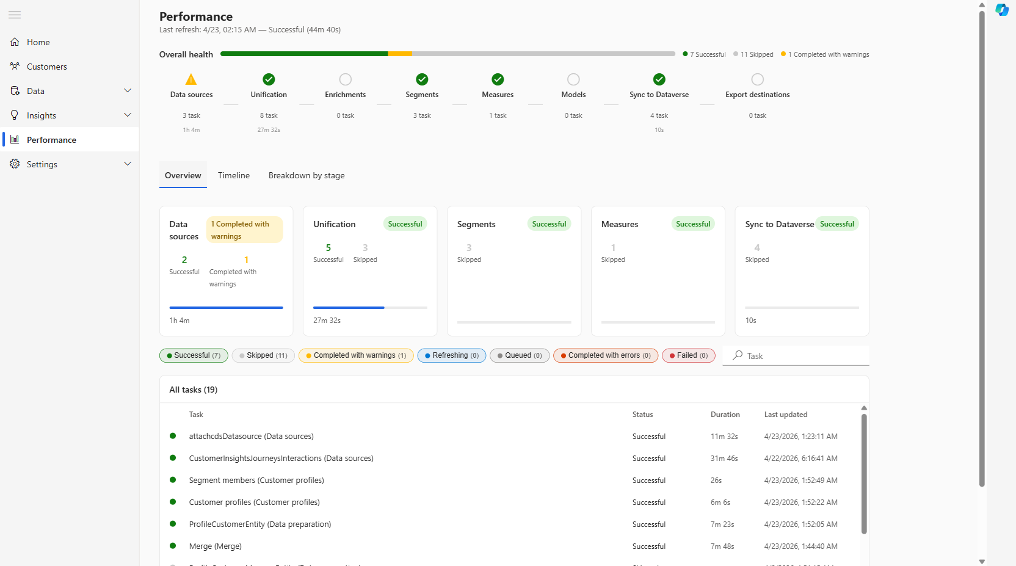
Task: Select the ProfileCustomerEntity (Data preparation) row
Action: coord(510,524)
